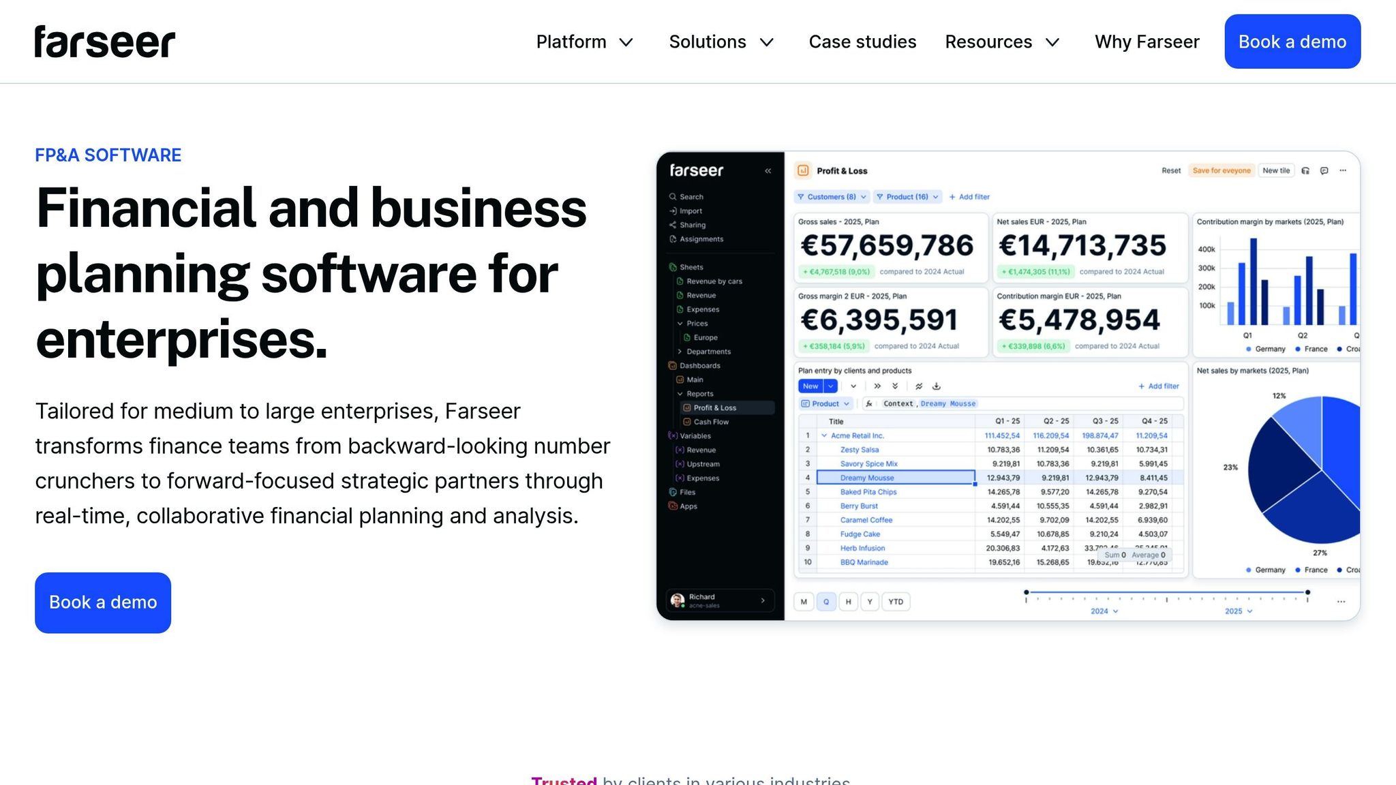Click the Assignments icon in the sidebar
The height and width of the screenshot is (785, 1396).
click(x=673, y=239)
